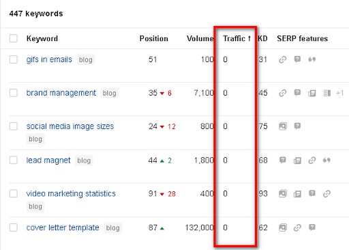
Task: Click the volume value 1,800
Action: pyautogui.click(x=204, y=161)
